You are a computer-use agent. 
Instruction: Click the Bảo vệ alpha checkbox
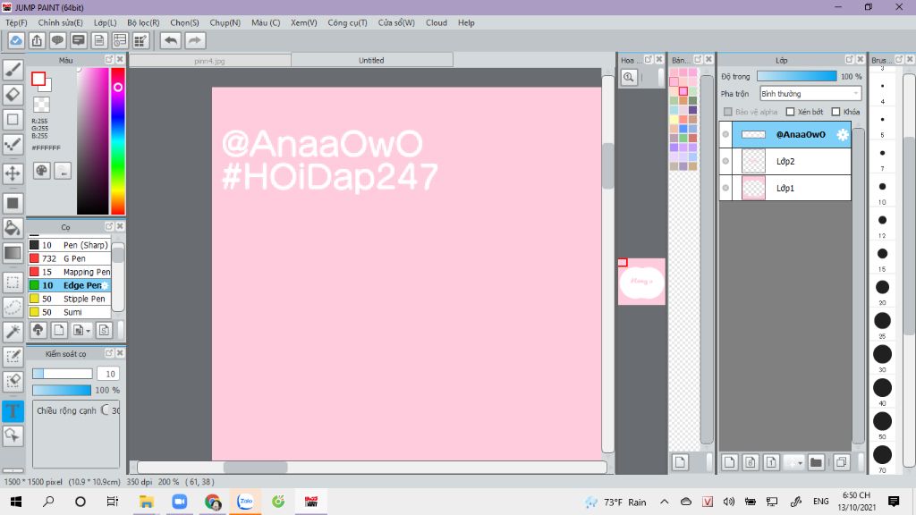727,112
